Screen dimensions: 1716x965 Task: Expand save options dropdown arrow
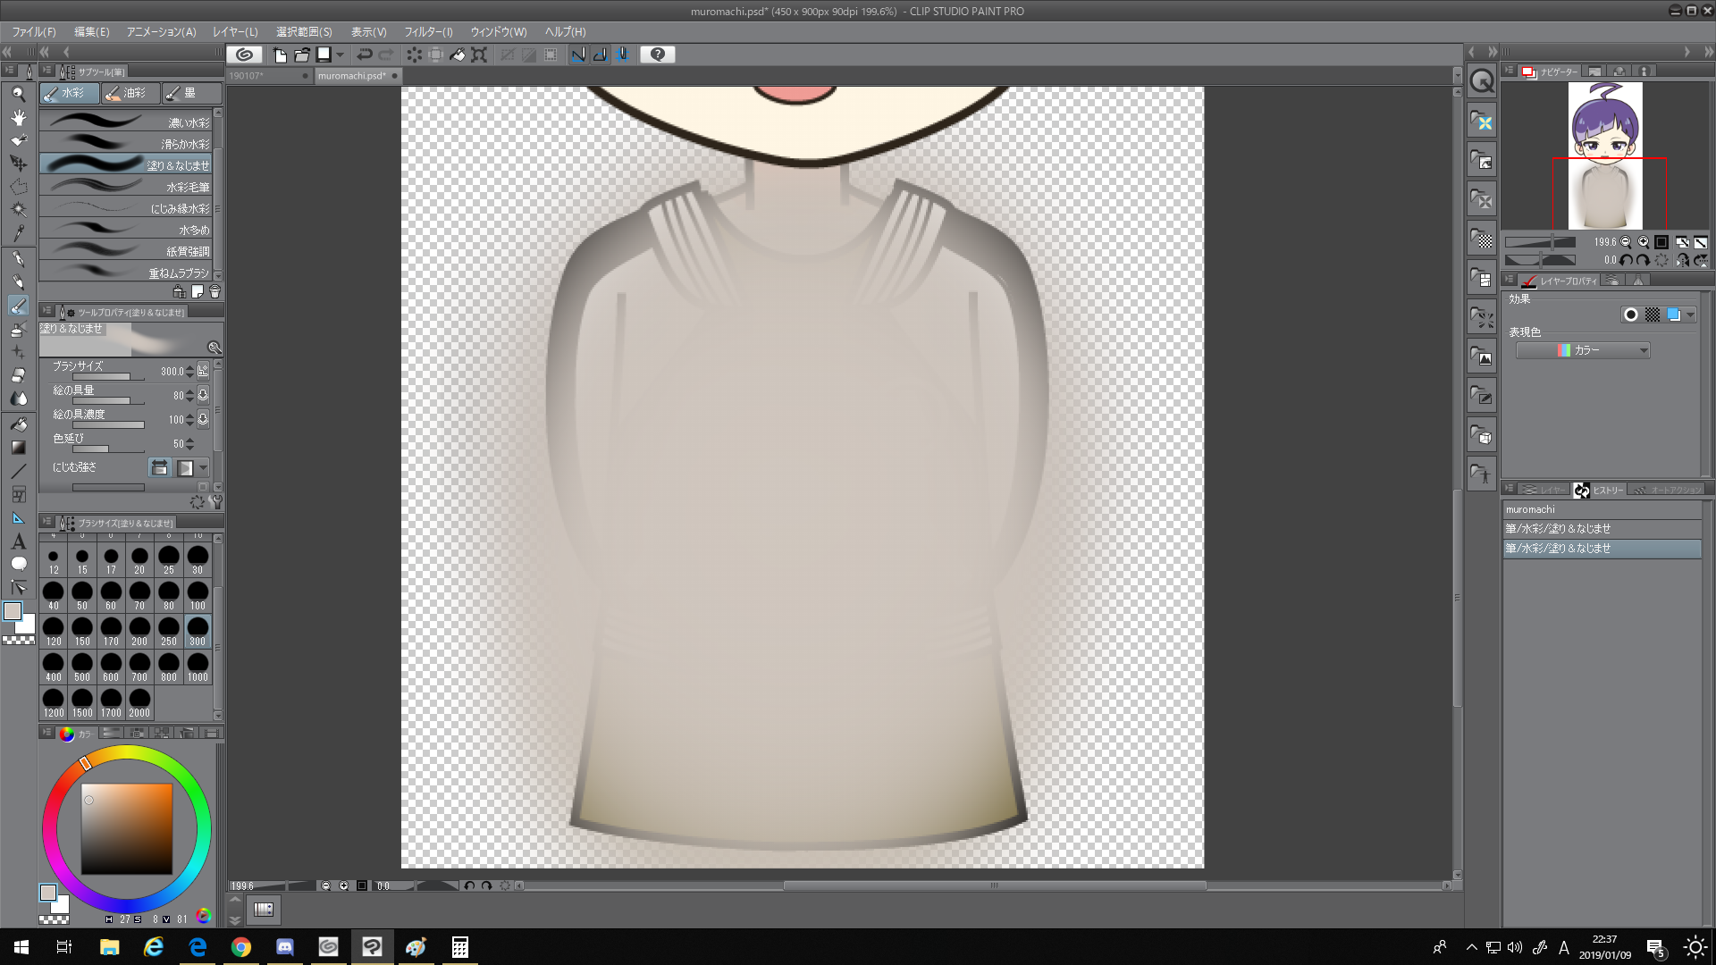340,55
